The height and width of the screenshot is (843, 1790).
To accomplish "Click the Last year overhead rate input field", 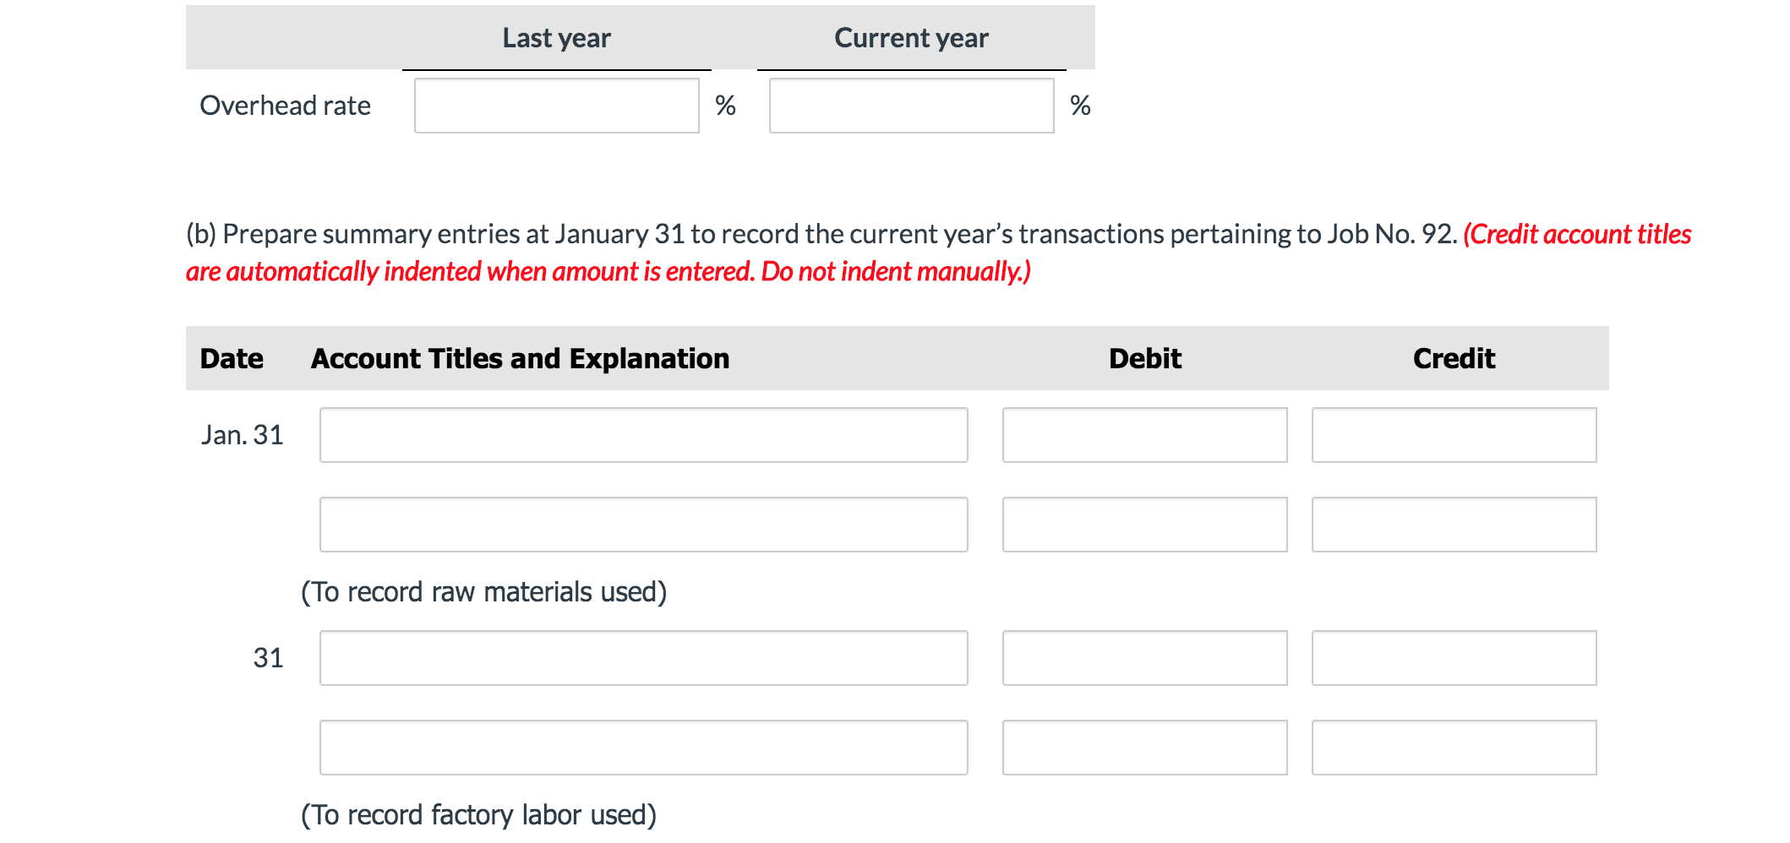I will tap(555, 105).
